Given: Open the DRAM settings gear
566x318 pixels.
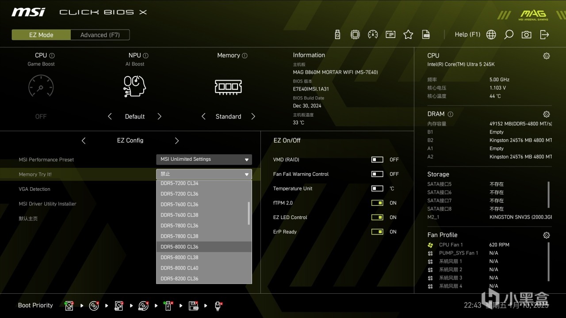Looking at the screenshot, I should pyautogui.click(x=547, y=114).
